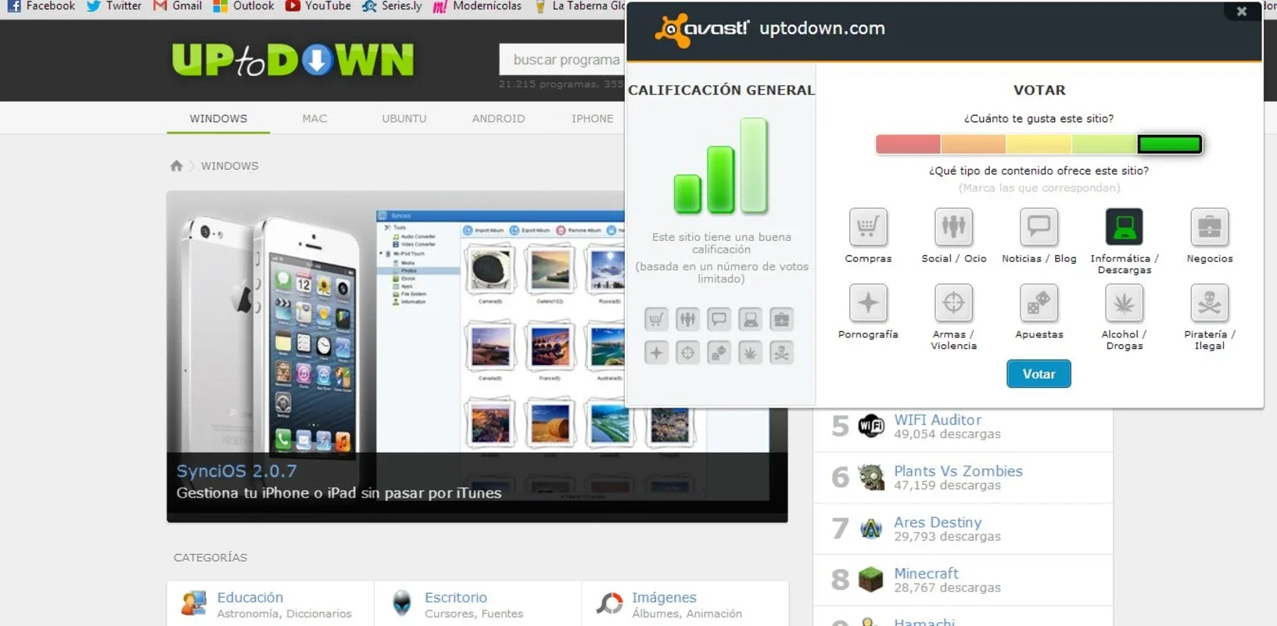Switch to the IPHONE tab
The width and height of the screenshot is (1277, 626).
click(592, 118)
